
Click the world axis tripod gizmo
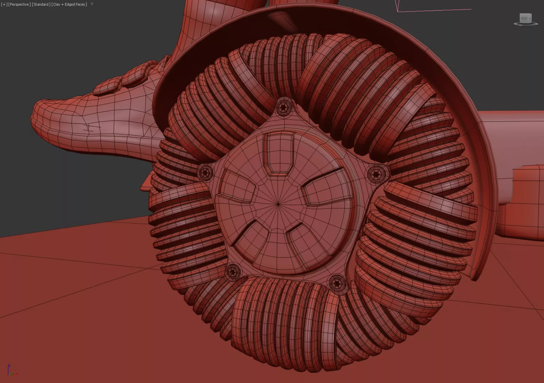(11, 371)
